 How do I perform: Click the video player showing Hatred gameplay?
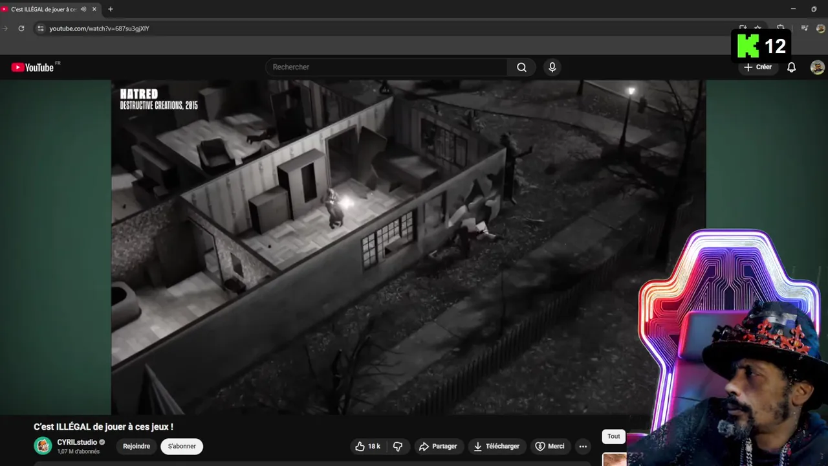point(408,247)
